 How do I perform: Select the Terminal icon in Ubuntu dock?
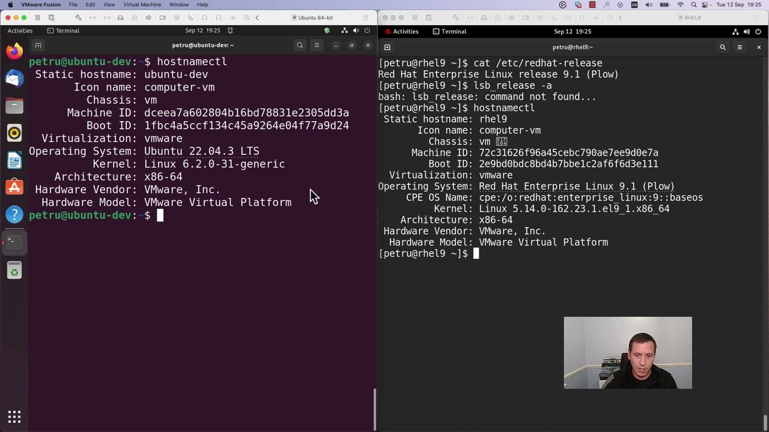(14, 241)
